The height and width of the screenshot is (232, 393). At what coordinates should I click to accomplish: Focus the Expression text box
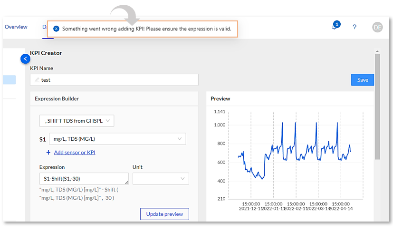[83, 179]
